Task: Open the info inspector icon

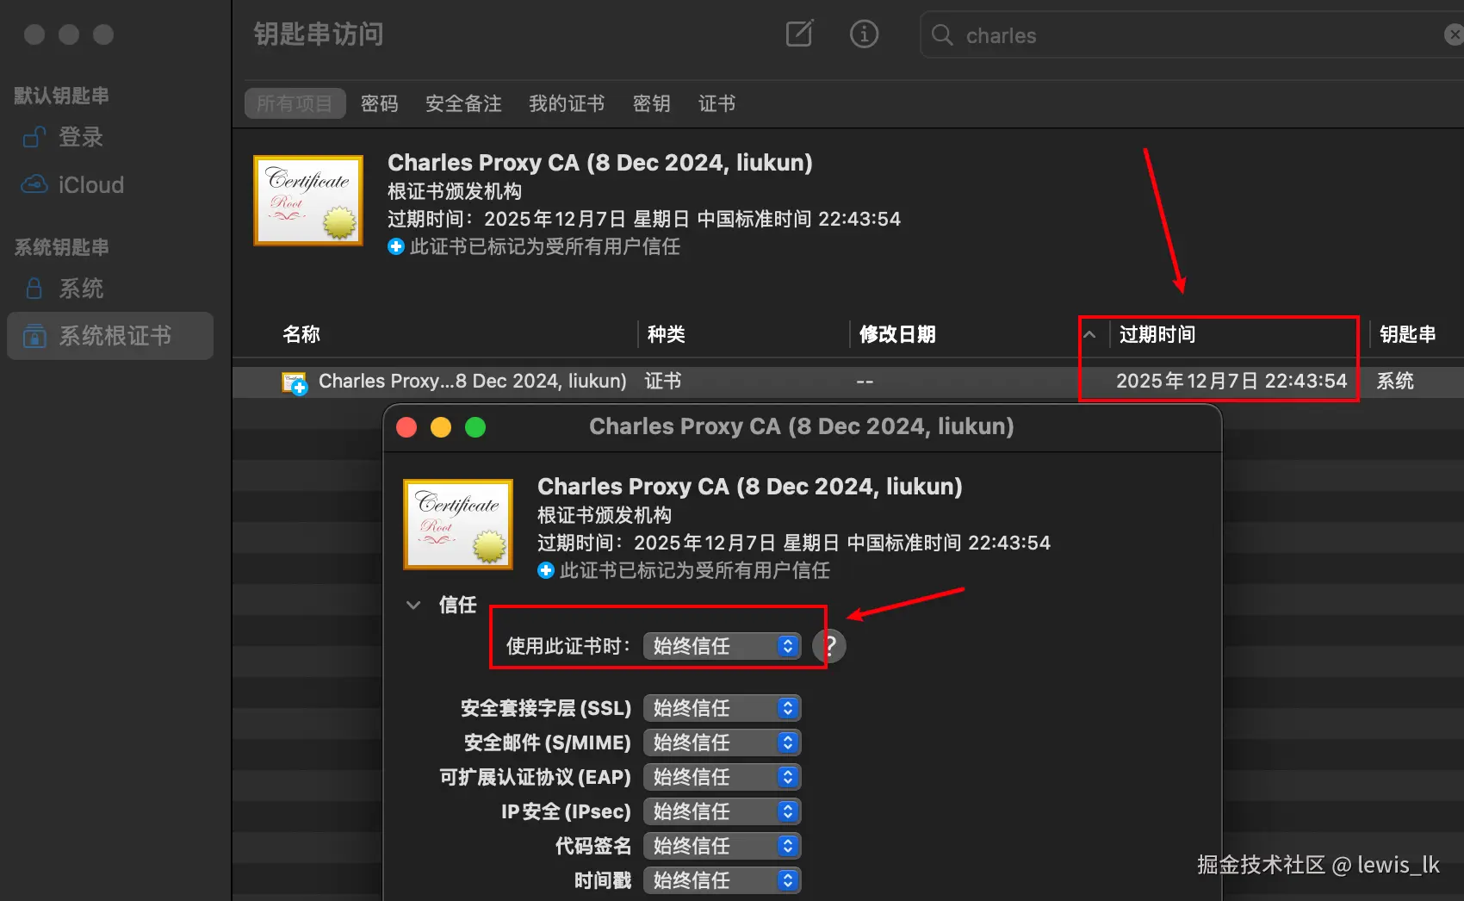Action: 864,34
